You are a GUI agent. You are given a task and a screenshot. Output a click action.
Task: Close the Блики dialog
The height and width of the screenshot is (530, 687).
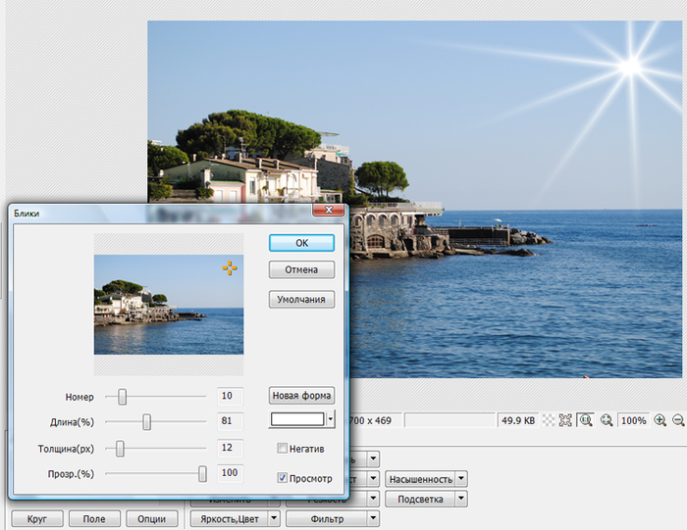coord(328,210)
